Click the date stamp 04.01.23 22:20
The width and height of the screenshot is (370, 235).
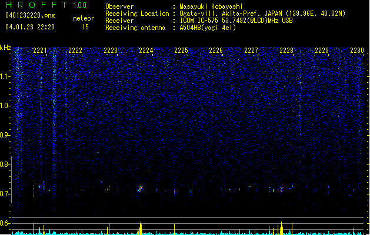click(30, 27)
